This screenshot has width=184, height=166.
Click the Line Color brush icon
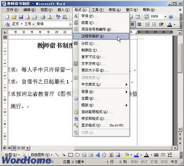136,155
